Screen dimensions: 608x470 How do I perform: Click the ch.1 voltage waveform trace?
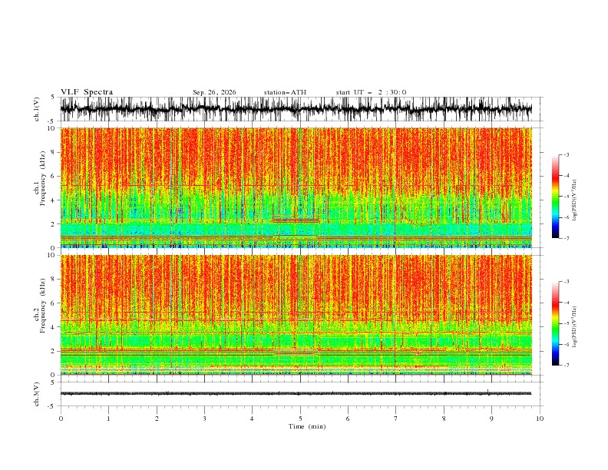[x=296, y=109]
